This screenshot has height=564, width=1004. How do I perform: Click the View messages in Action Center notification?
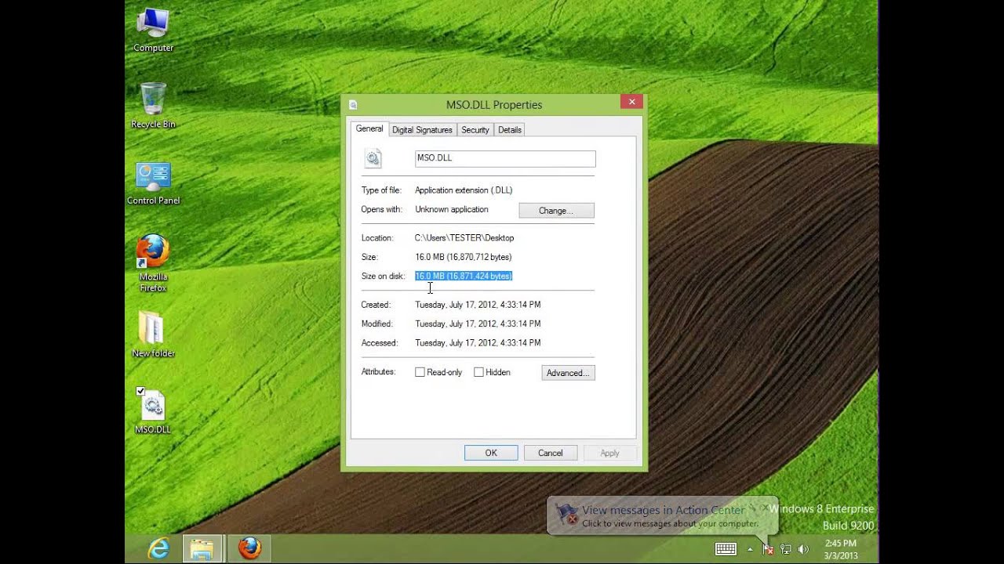661,515
